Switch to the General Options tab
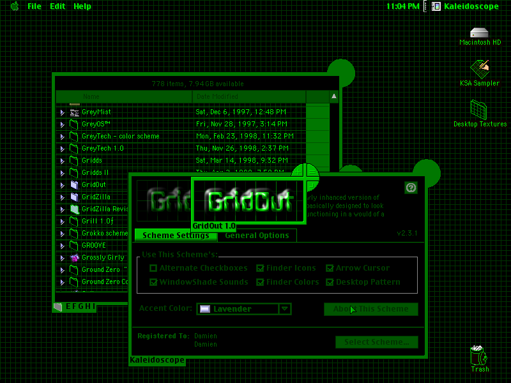Viewport: 511px width, 383px height. pos(257,235)
